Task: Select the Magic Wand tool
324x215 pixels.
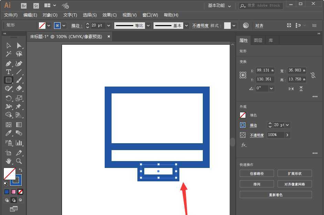Action: pos(9,54)
